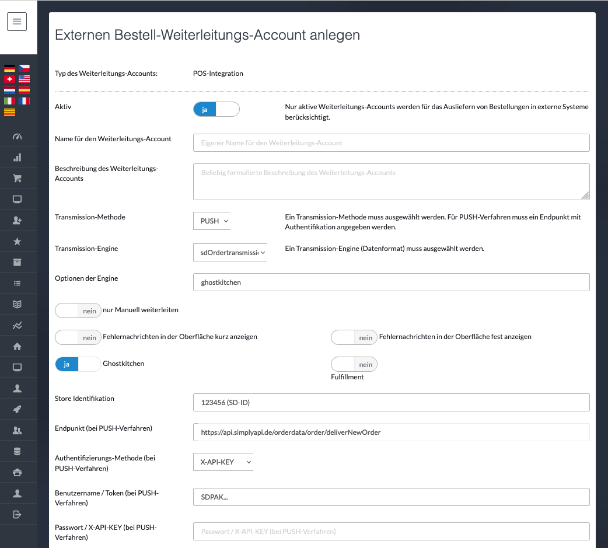Click the 'Transmission-Methode' label
Screen dimensions: 608x548
pos(90,217)
